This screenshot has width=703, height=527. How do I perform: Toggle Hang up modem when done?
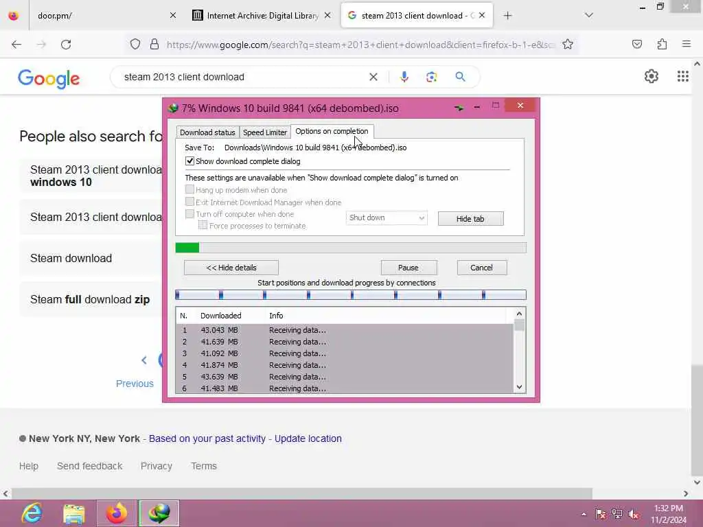(x=189, y=189)
